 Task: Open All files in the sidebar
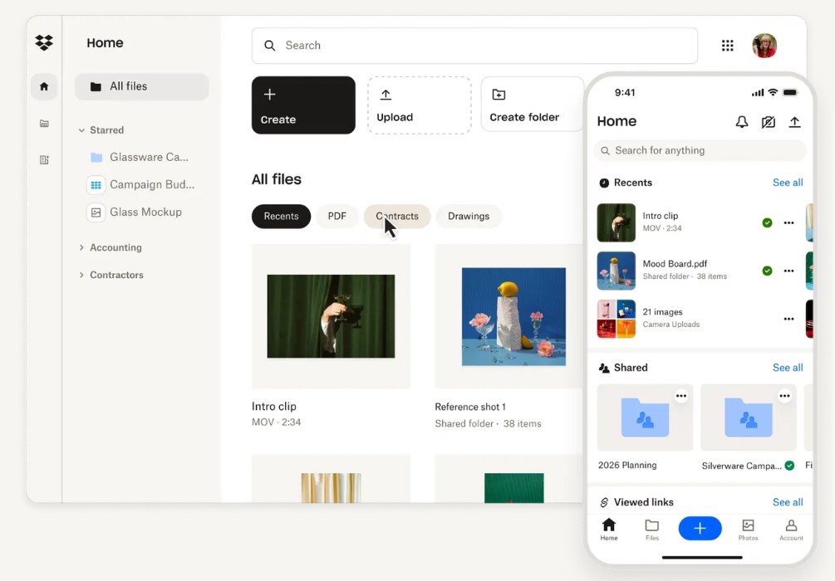[141, 86]
